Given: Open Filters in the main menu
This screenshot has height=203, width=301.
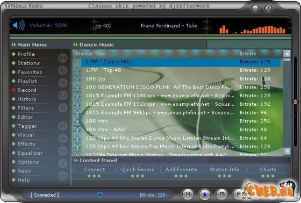Looking at the screenshot, I should pos(25,108).
